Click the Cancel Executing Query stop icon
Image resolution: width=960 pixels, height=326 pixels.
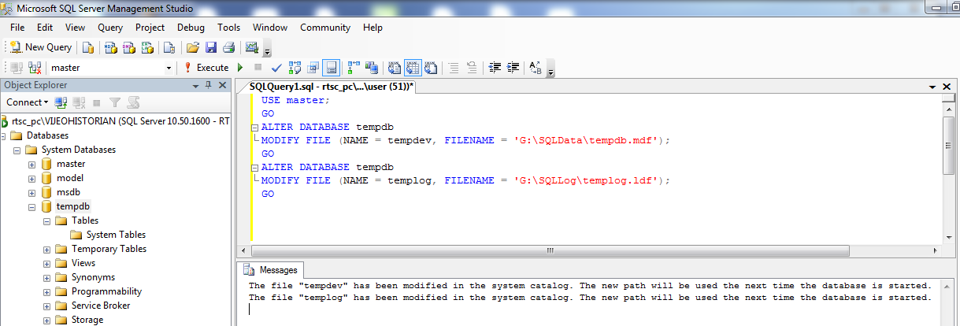258,68
